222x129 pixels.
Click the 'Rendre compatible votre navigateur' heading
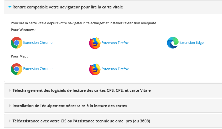pyautogui.click(x=68, y=7)
